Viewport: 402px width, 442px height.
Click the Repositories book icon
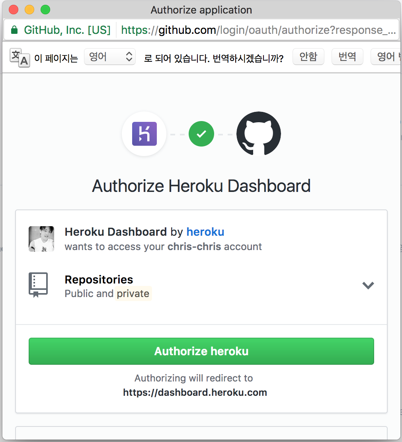[38, 285]
